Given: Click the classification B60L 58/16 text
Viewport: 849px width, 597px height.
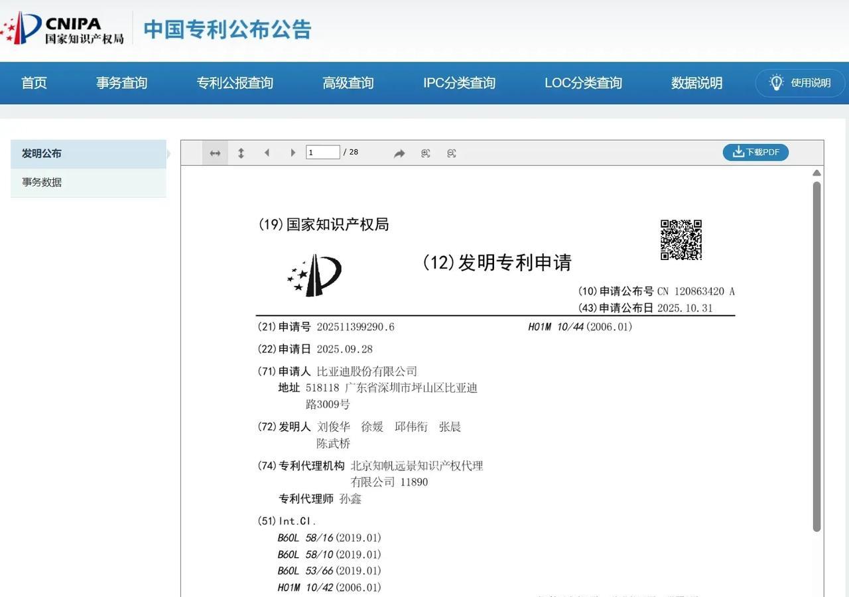Looking at the screenshot, I should (330, 538).
